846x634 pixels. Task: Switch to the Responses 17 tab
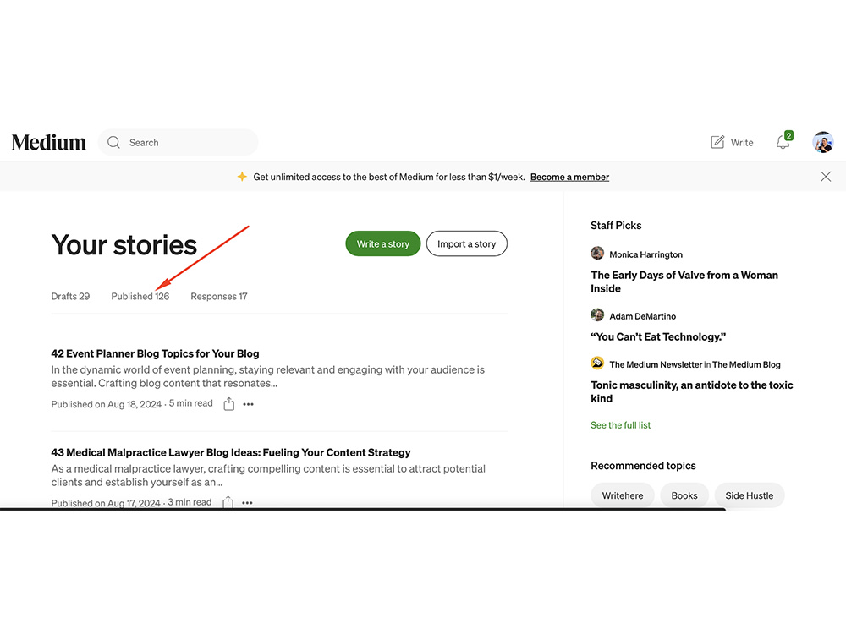pyautogui.click(x=219, y=296)
